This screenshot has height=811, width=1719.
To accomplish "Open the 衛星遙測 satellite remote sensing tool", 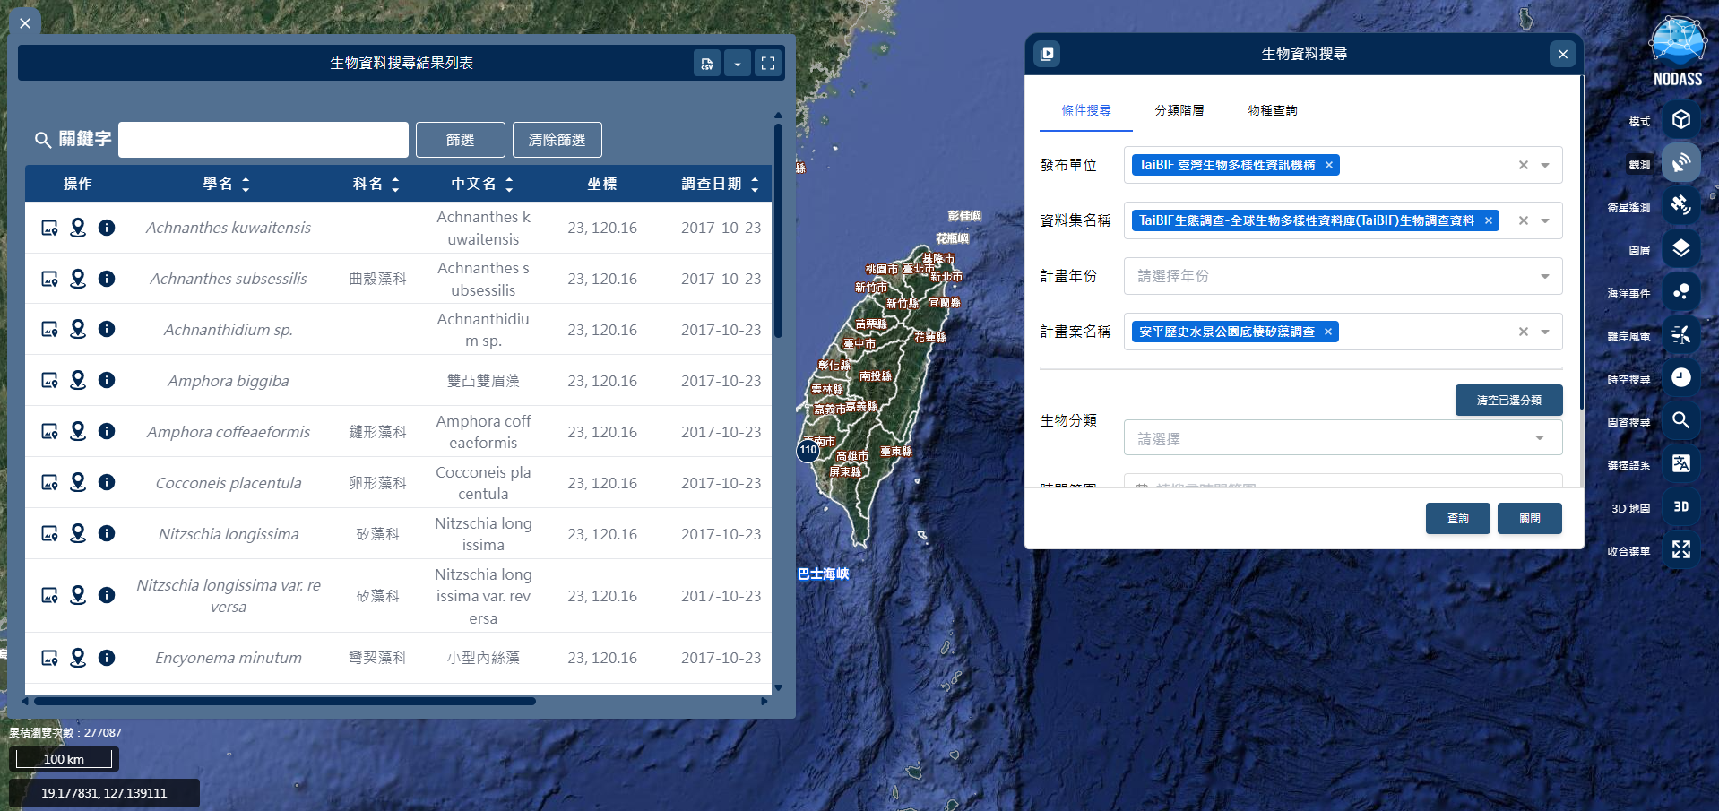I will (1681, 205).
